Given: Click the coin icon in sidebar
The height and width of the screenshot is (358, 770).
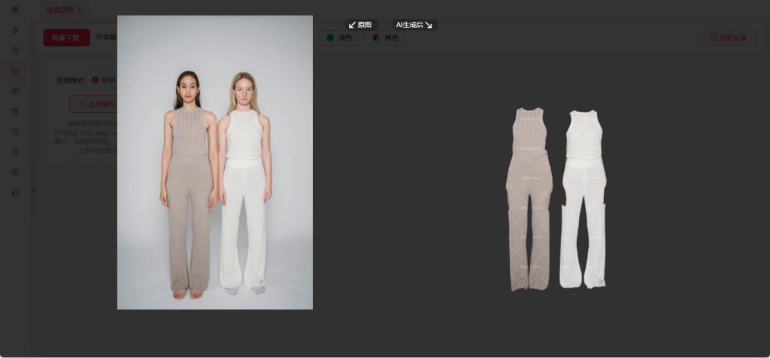Looking at the screenshot, I should [15, 172].
